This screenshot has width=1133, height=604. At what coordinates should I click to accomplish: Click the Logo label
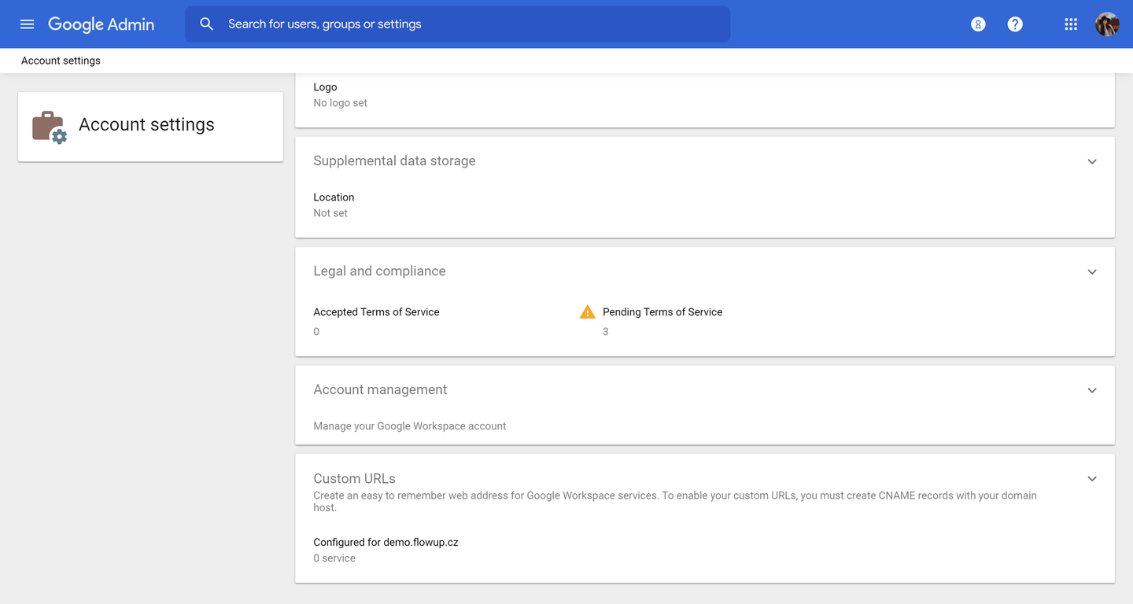[325, 87]
